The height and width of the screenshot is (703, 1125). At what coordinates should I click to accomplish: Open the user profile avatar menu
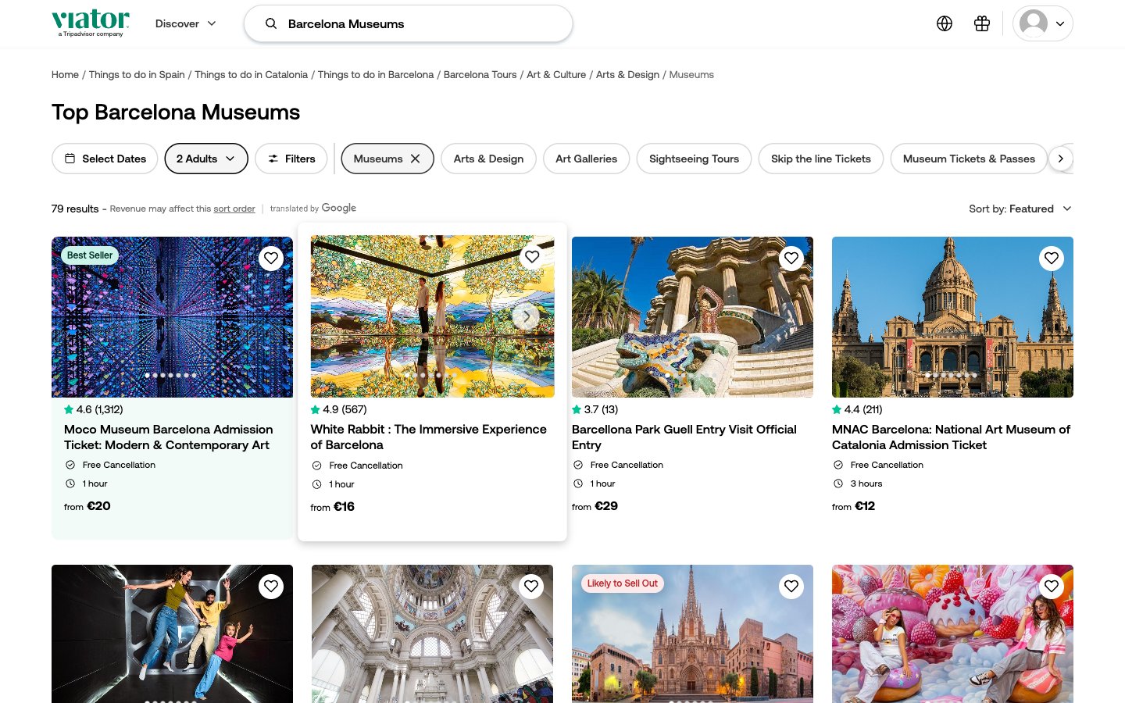(x=1042, y=23)
